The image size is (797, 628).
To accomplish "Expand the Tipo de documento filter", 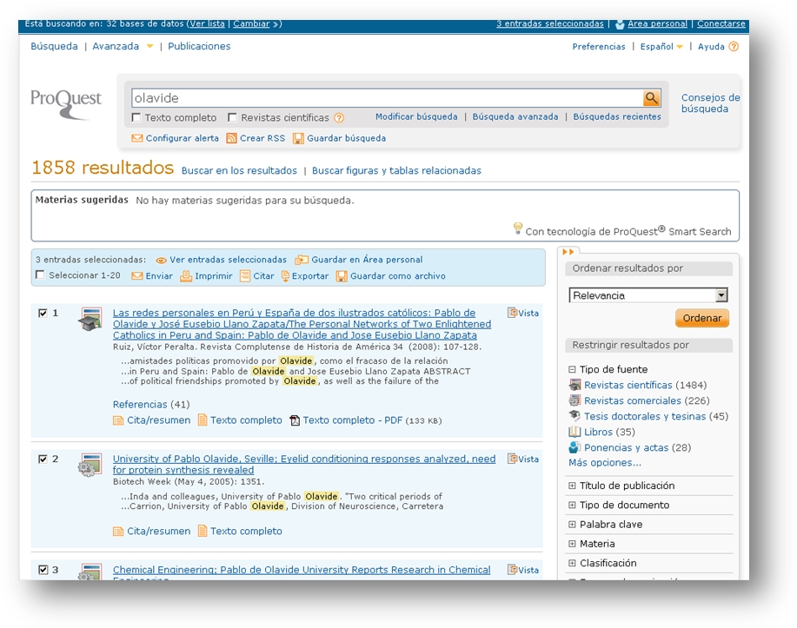I will 572,505.
